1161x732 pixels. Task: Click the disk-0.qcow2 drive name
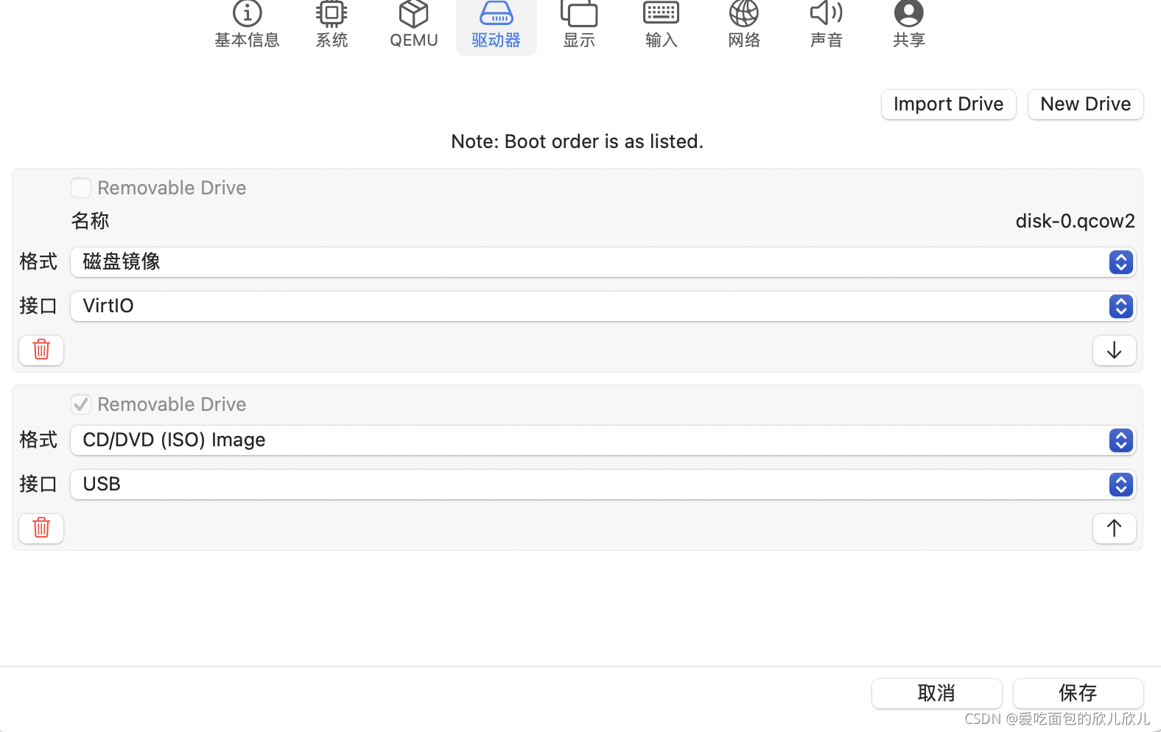click(1075, 221)
